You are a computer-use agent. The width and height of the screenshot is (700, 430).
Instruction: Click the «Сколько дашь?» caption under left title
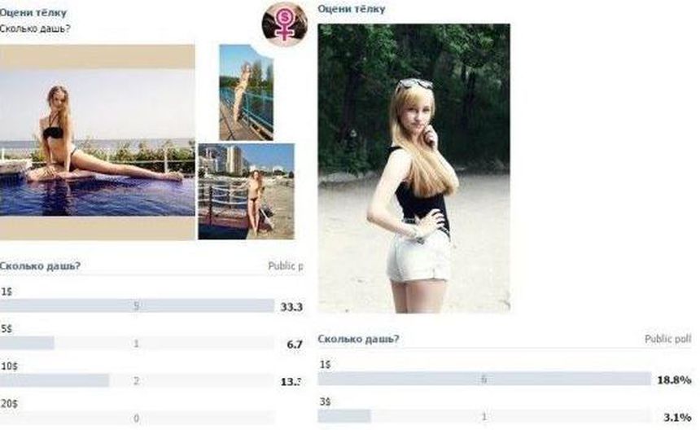point(35,29)
